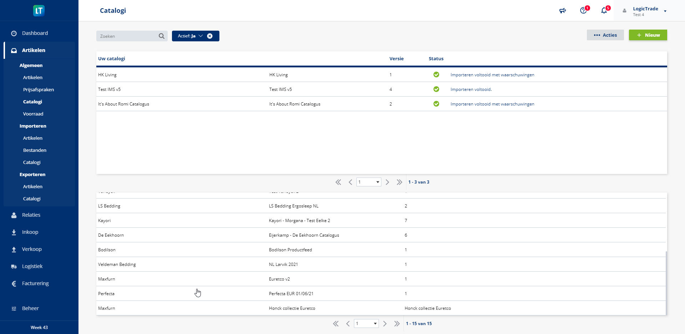Open Catalogi under Exporteren

click(x=32, y=199)
